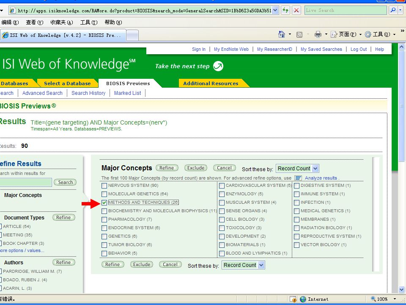
Task: Select the BIOSIS Previews tab
Action: coord(128,83)
